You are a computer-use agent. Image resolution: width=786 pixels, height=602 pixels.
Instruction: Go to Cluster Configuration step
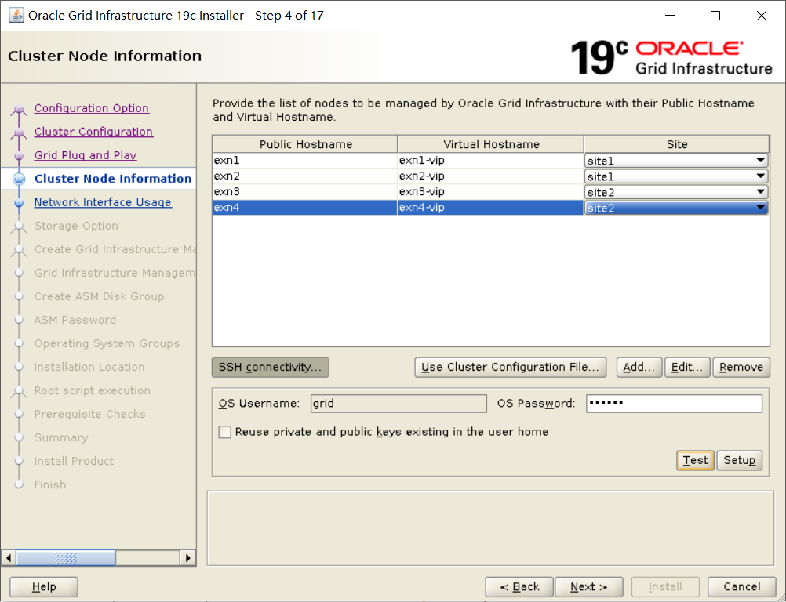[93, 132]
